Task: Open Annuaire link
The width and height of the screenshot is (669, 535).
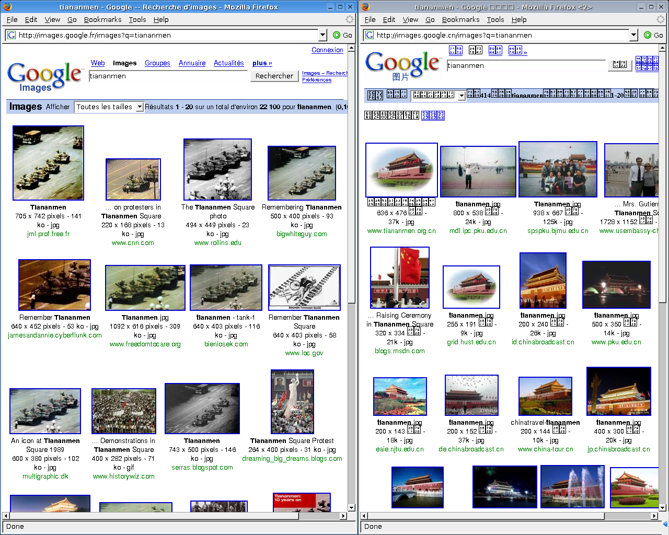Action: click(x=192, y=63)
